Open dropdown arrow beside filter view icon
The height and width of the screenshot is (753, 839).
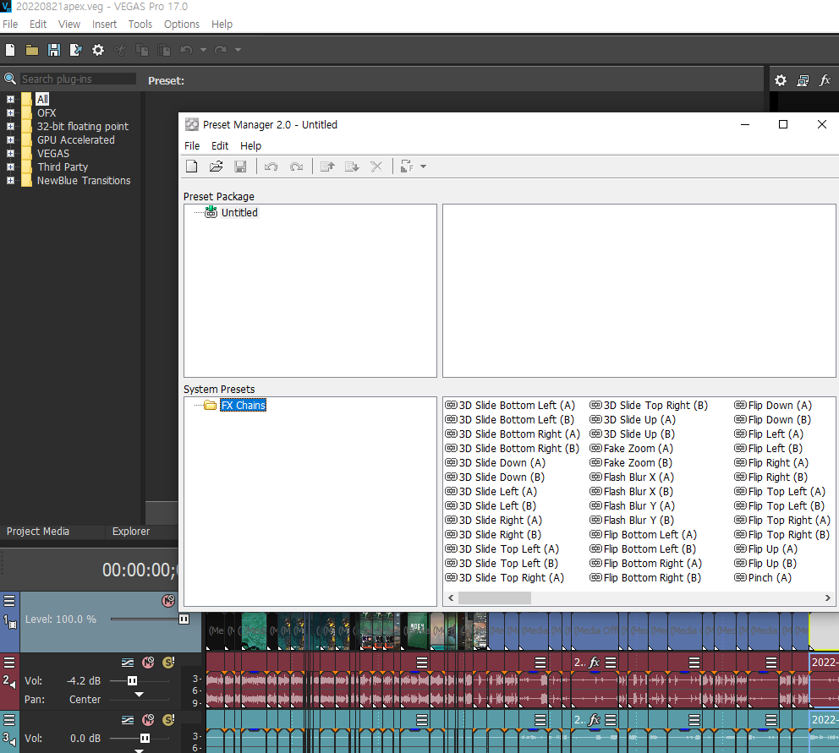tap(423, 166)
